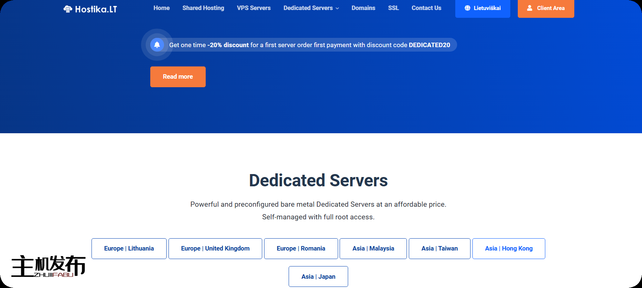
Task: Select Asia | Malaysia server location
Action: [x=373, y=249]
